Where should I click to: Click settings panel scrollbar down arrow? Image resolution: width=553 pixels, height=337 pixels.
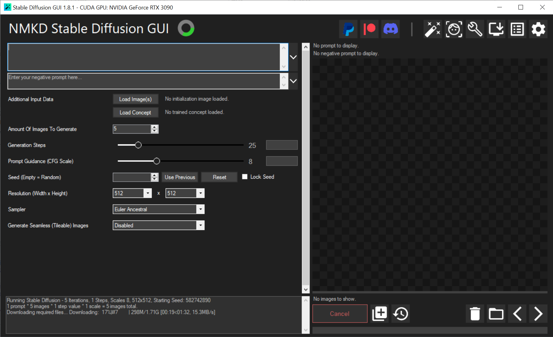click(x=306, y=289)
